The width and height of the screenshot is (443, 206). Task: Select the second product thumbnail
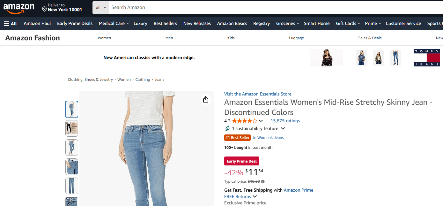(x=72, y=128)
